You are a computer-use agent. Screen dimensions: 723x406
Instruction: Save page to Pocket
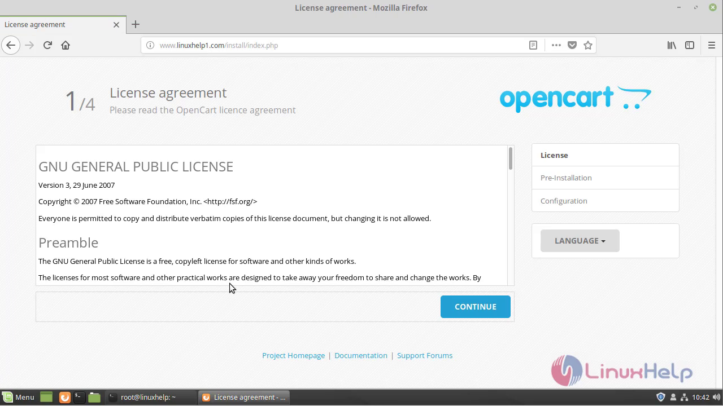(572, 45)
